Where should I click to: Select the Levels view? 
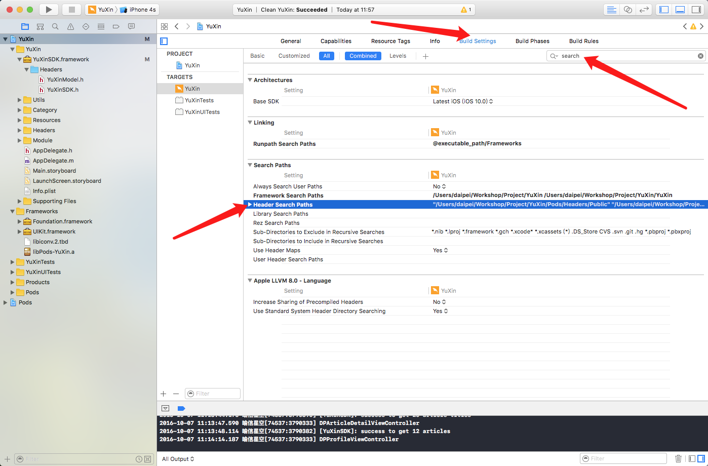pyautogui.click(x=398, y=56)
